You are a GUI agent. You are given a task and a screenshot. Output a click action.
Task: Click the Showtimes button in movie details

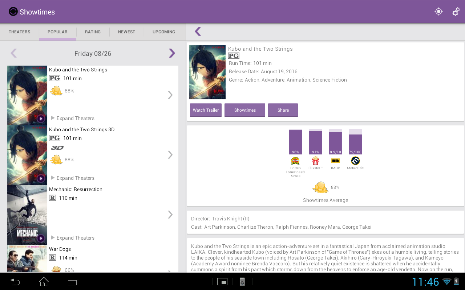click(245, 110)
